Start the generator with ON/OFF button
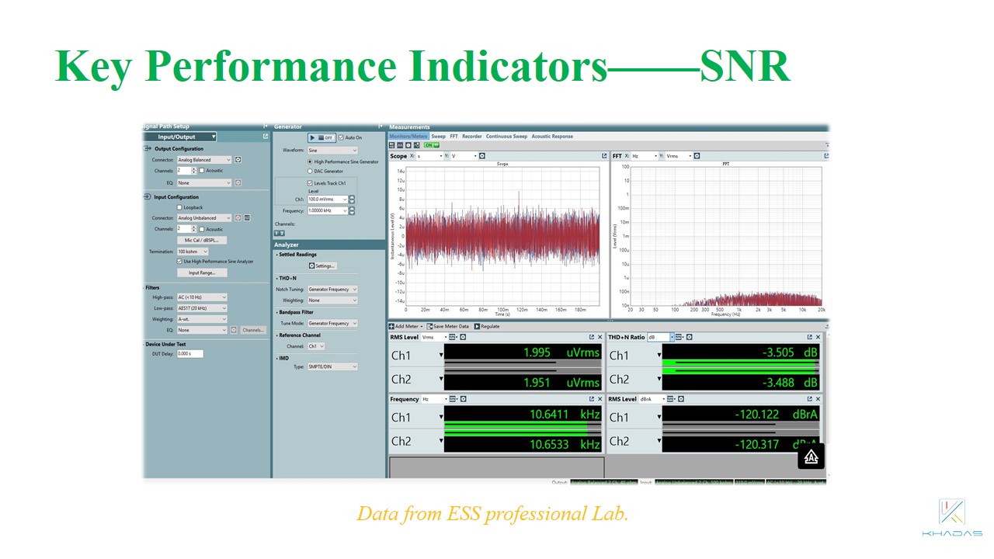 321,137
